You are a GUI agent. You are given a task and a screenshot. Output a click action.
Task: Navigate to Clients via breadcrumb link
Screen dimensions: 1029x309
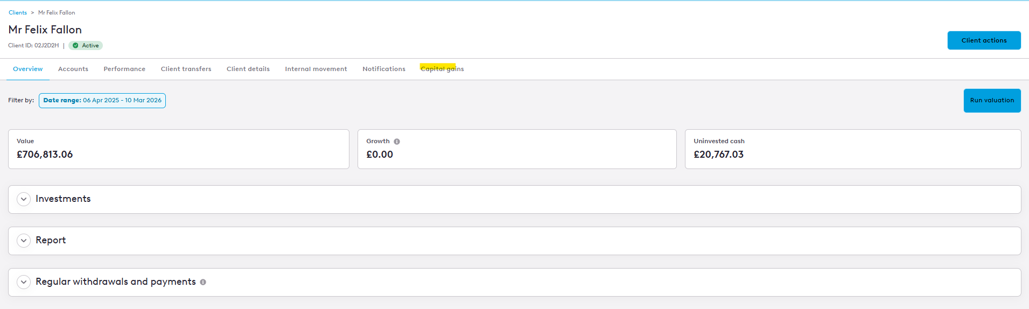(x=18, y=12)
